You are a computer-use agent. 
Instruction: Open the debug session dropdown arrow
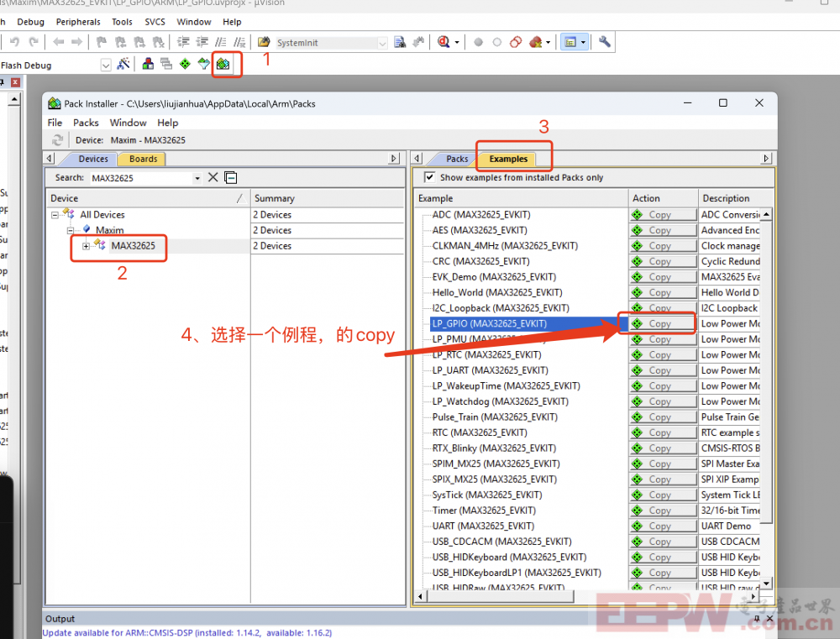click(457, 42)
